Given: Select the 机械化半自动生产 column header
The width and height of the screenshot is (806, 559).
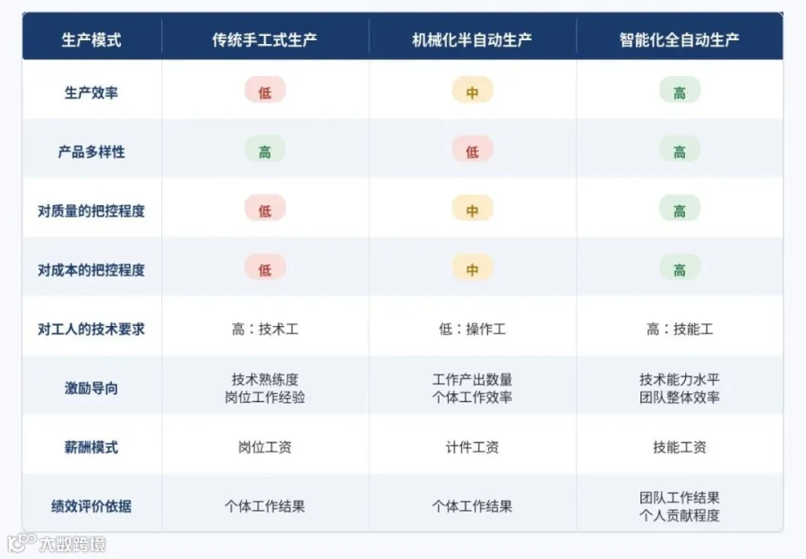Looking at the screenshot, I should coord(472,39).
